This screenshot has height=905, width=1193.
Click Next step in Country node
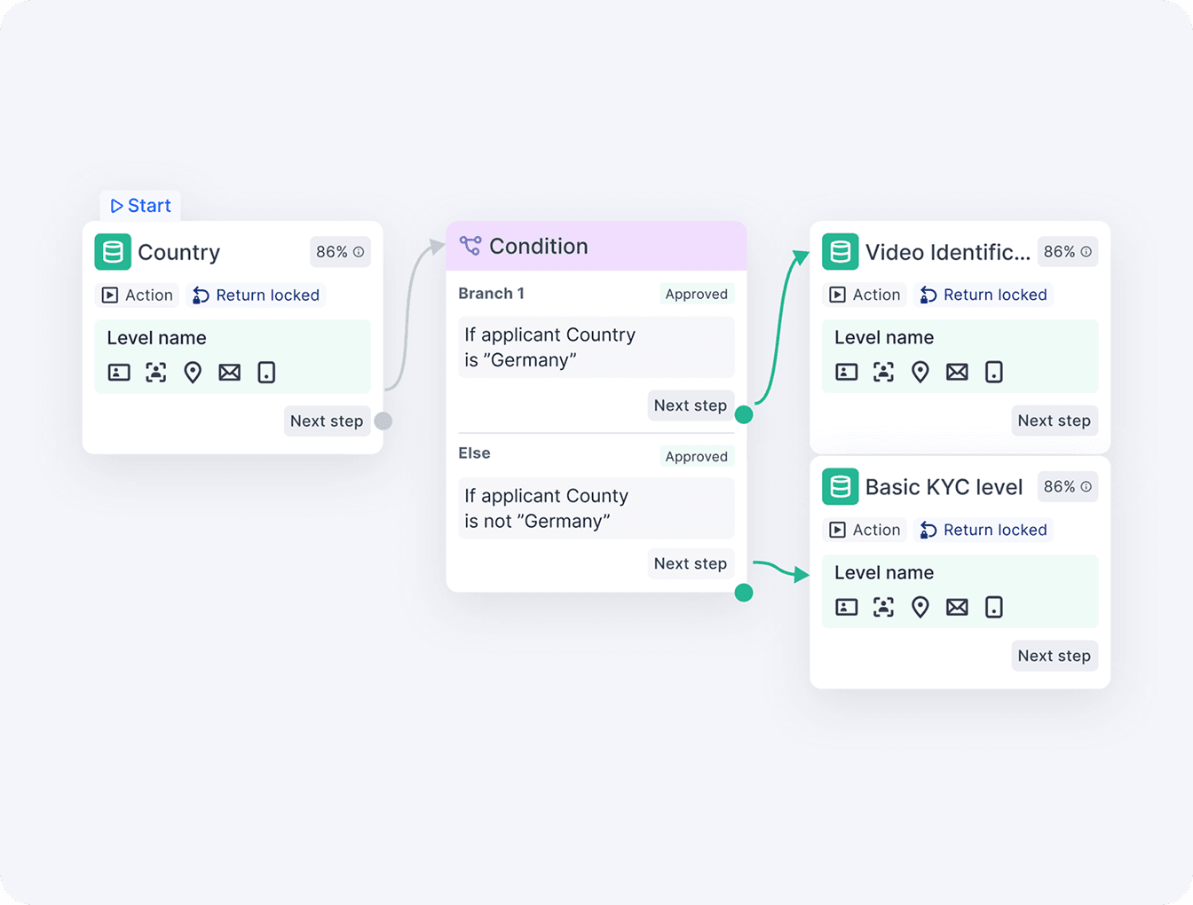[x=327, y=421]
